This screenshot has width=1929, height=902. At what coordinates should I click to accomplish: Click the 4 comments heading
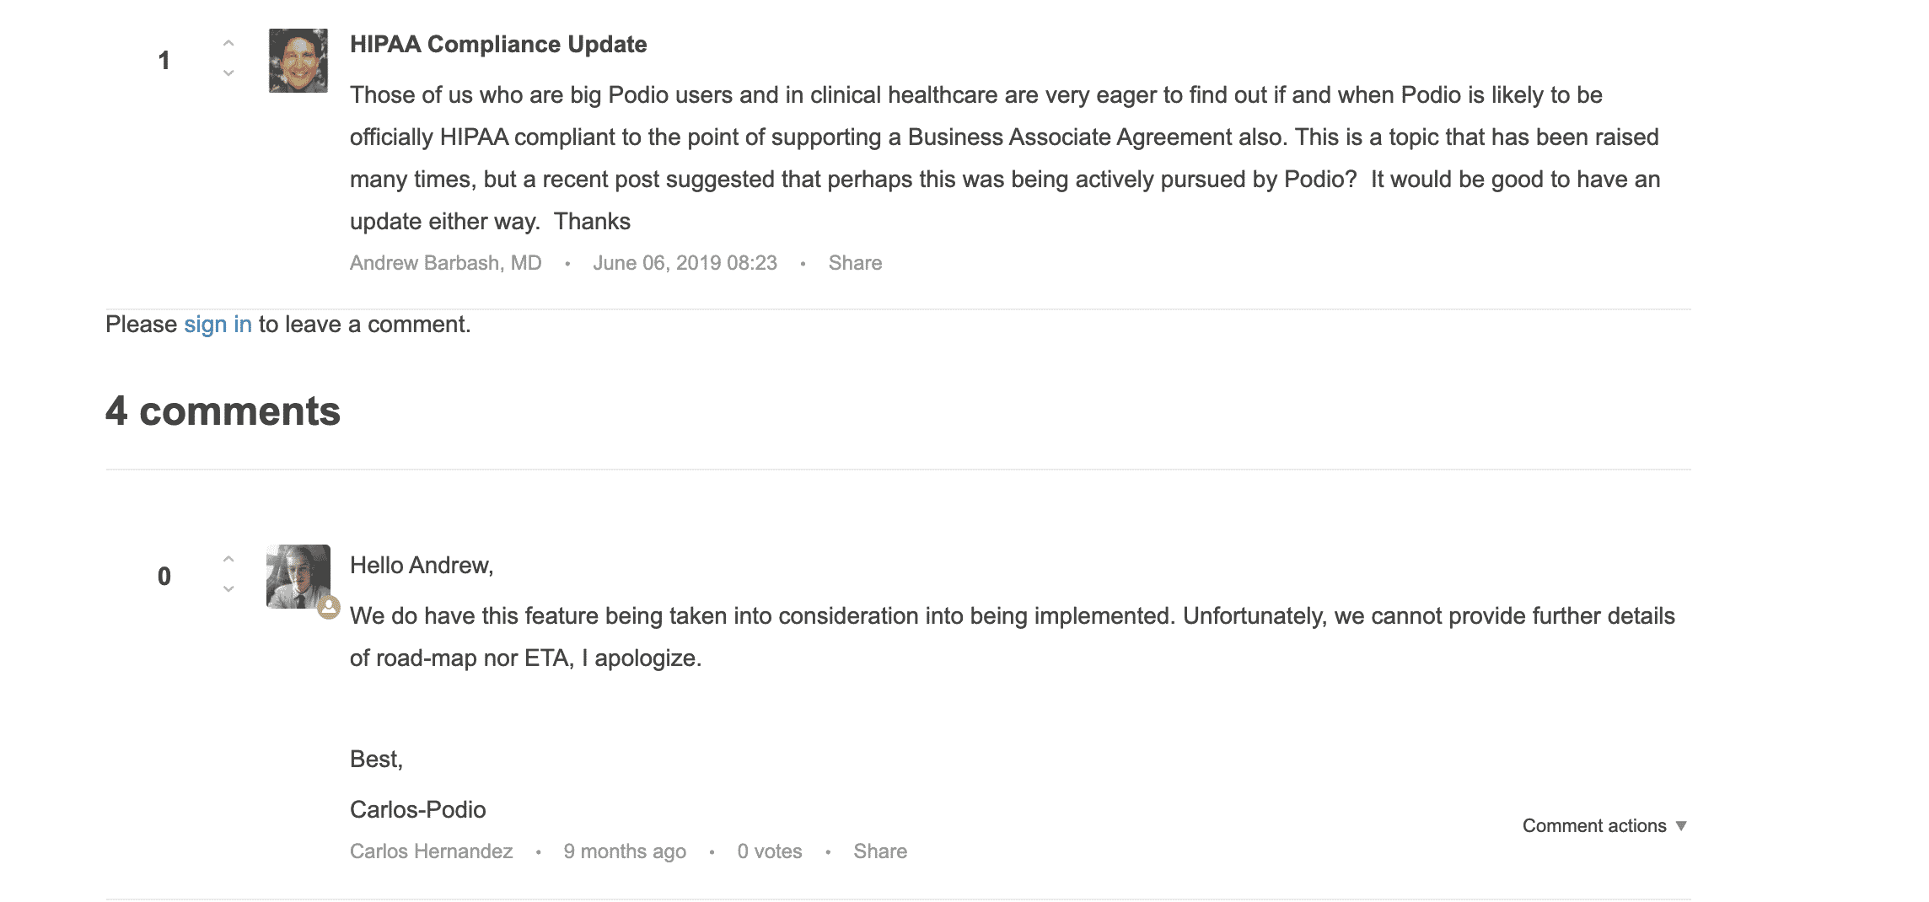pyautogui.click(x=223, y=411)
